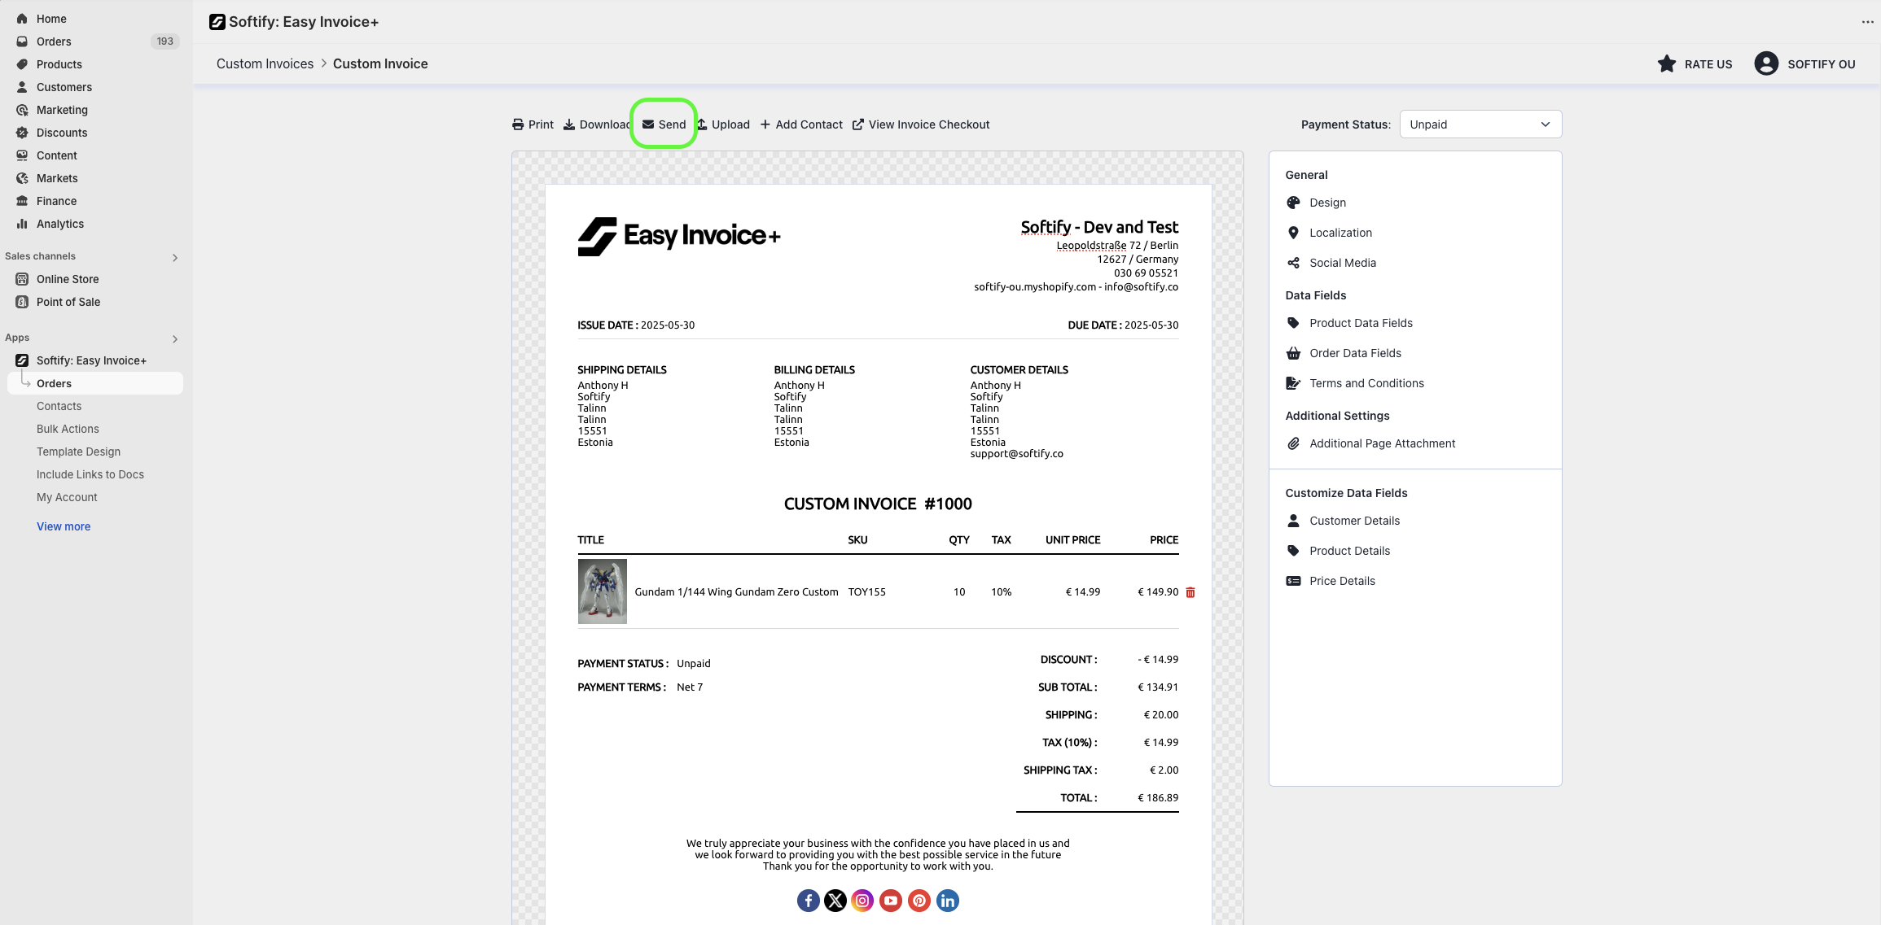Open Terms and Conditions settings
This screenshot has width=1881, height=925.
tap(1366, 383)
